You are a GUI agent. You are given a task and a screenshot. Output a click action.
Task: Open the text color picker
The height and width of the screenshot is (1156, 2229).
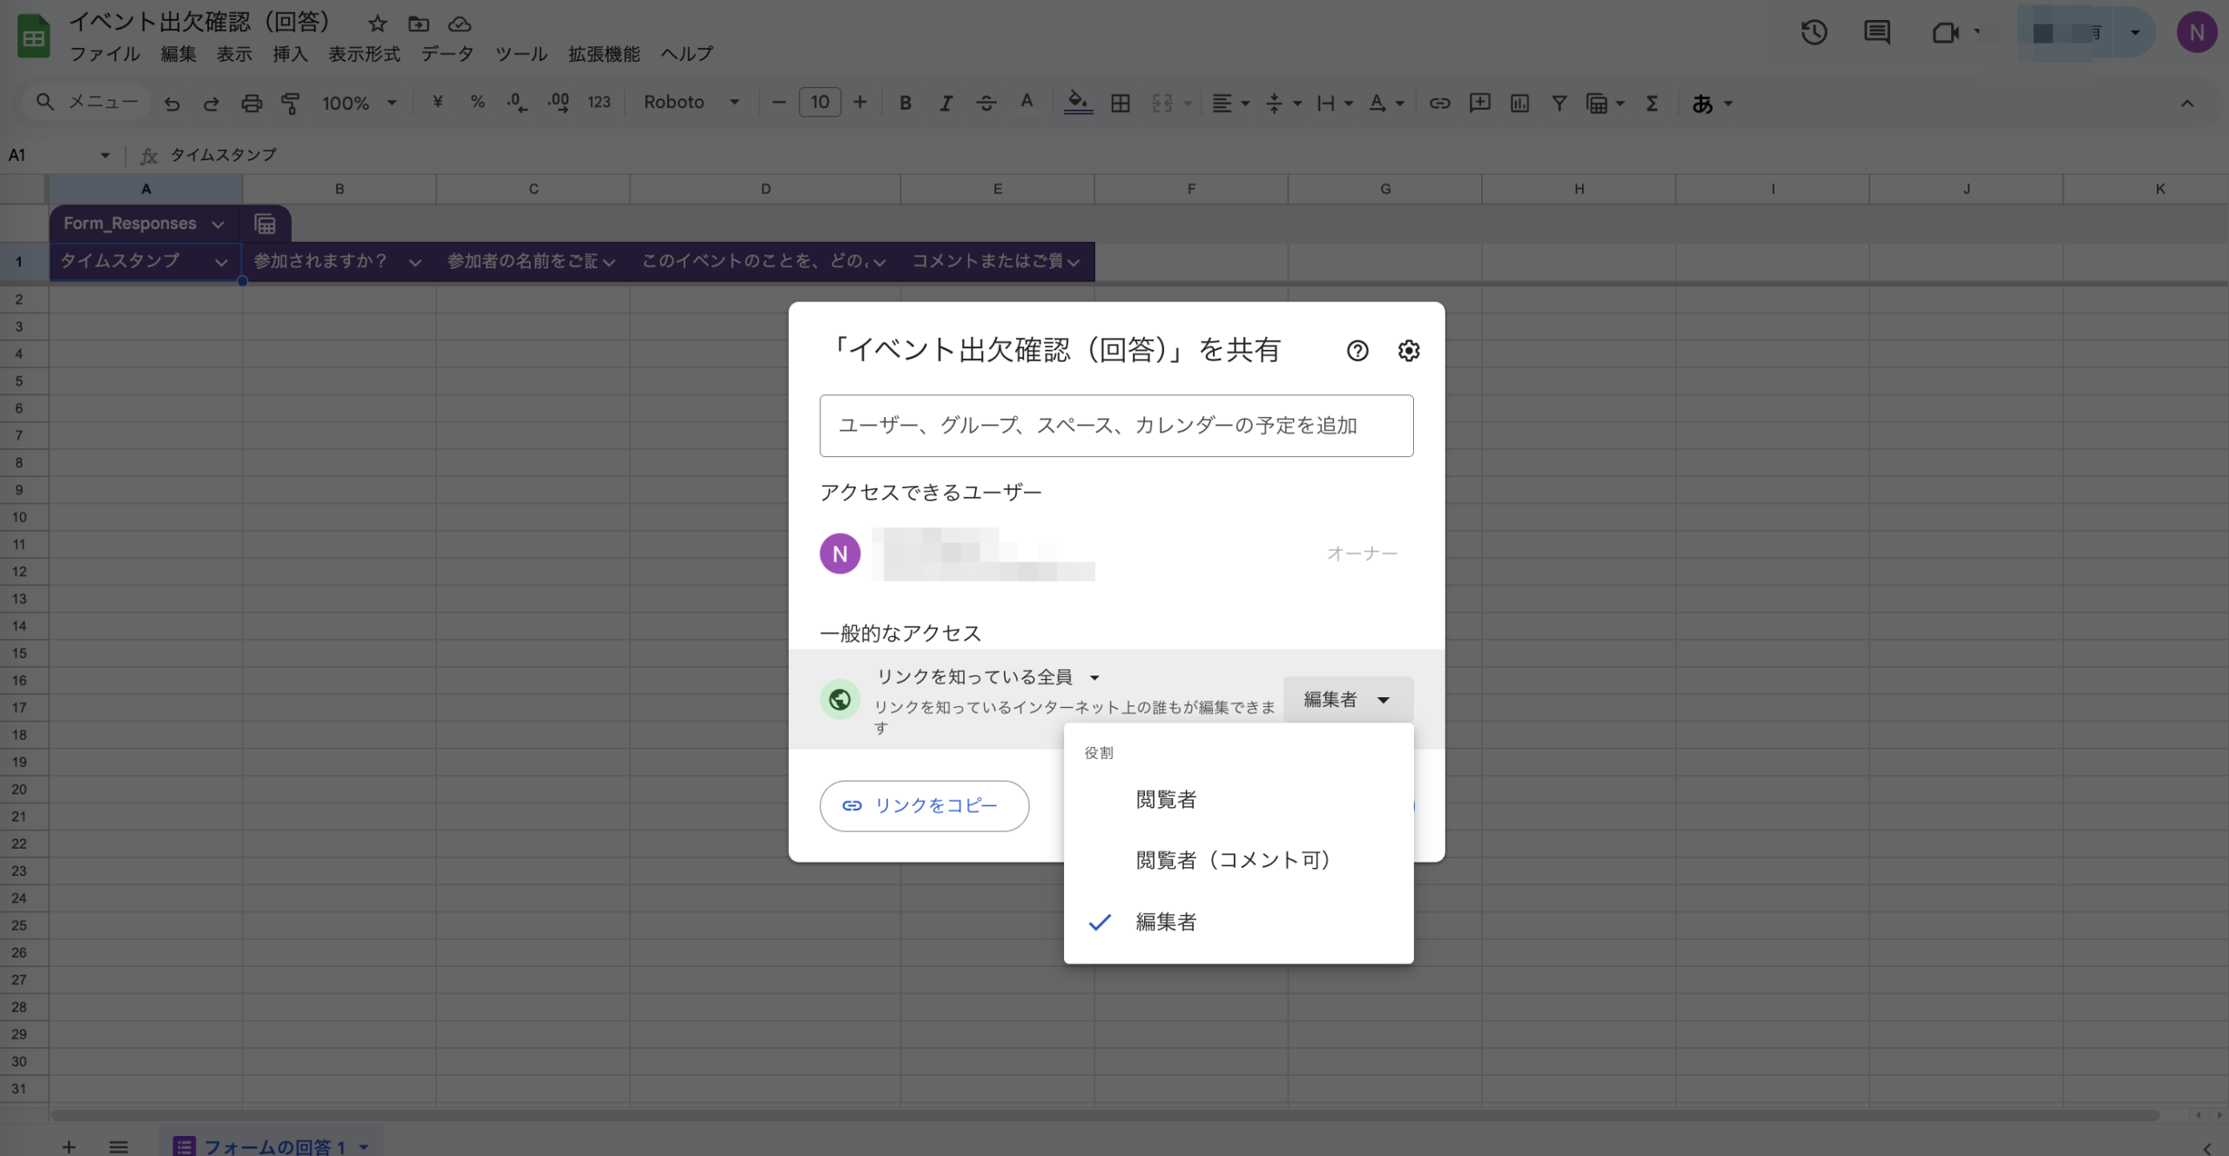pyautogui.click(x=1027, y=102)
